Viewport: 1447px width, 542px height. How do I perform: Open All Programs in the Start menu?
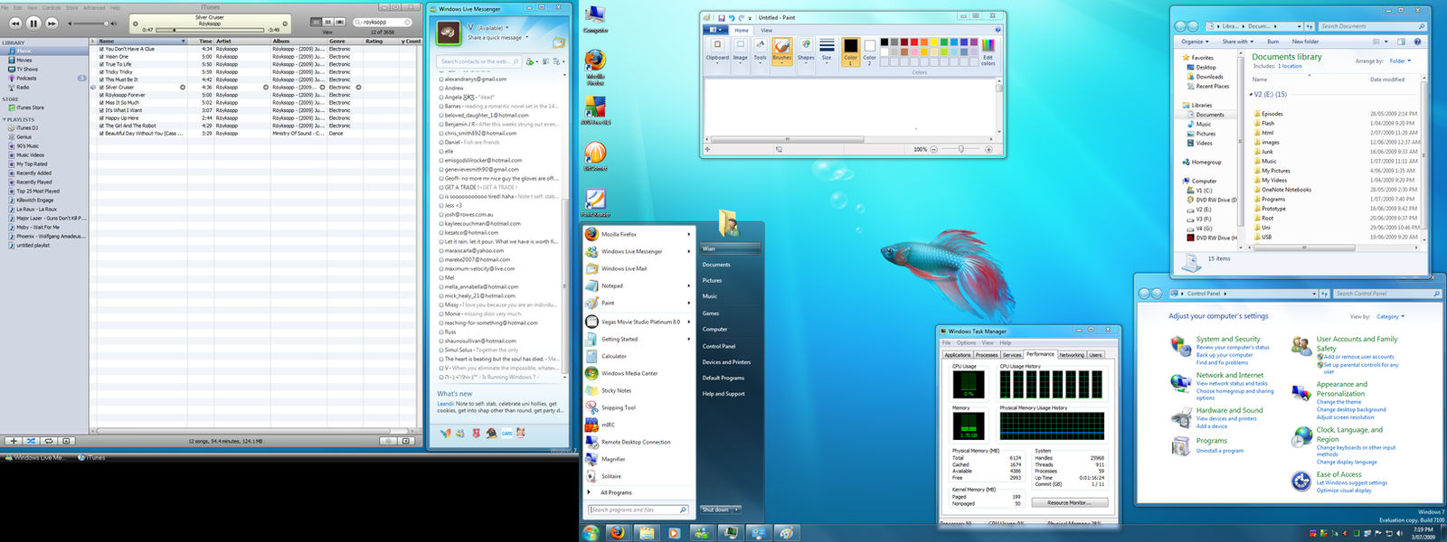click(616, 492)
